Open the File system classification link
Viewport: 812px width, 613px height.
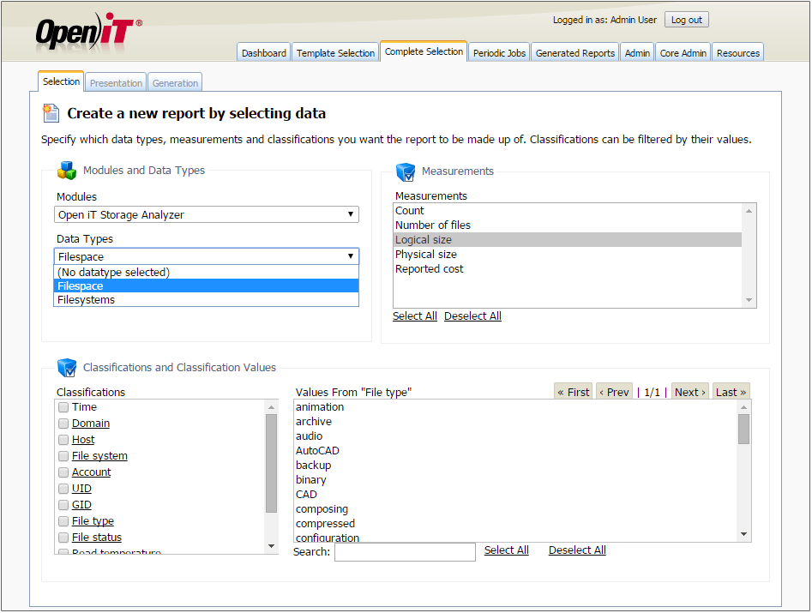pos(99,456)
